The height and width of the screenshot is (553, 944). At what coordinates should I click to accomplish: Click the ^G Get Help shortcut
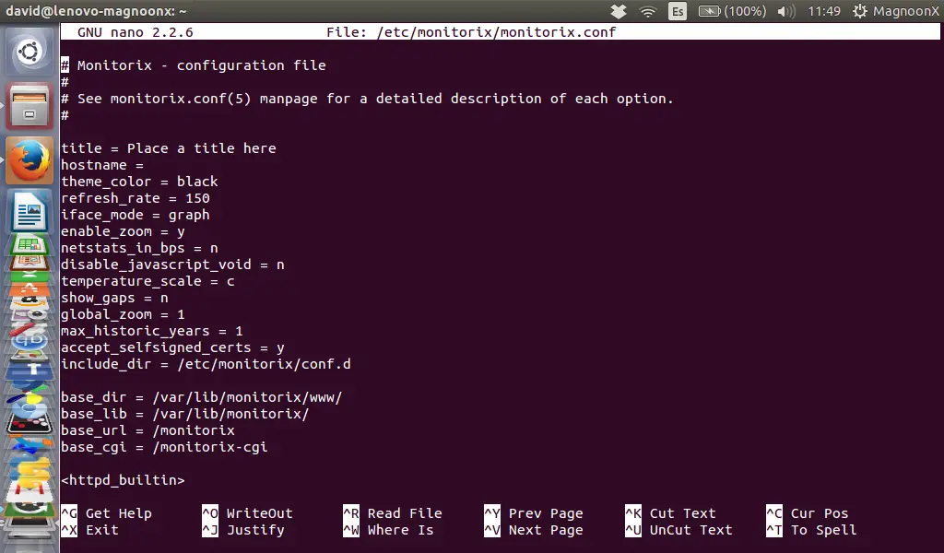[x=106, y=513]
